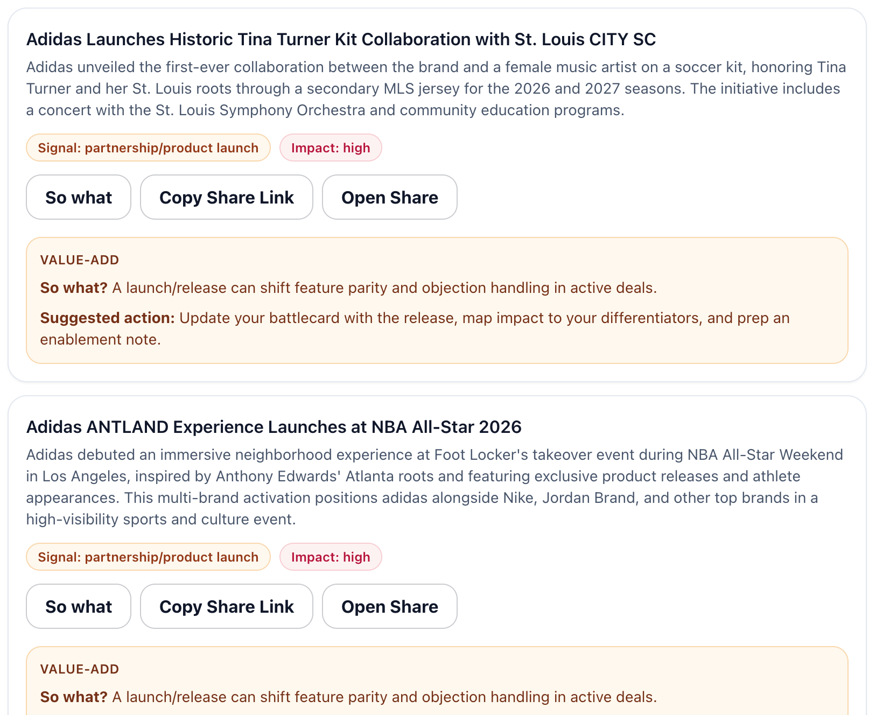The width and height of the screenshot is (876, 715).
Task: Click the VALUE-ADD panel under the Tina Turner story
Action: tap(437, 299)
